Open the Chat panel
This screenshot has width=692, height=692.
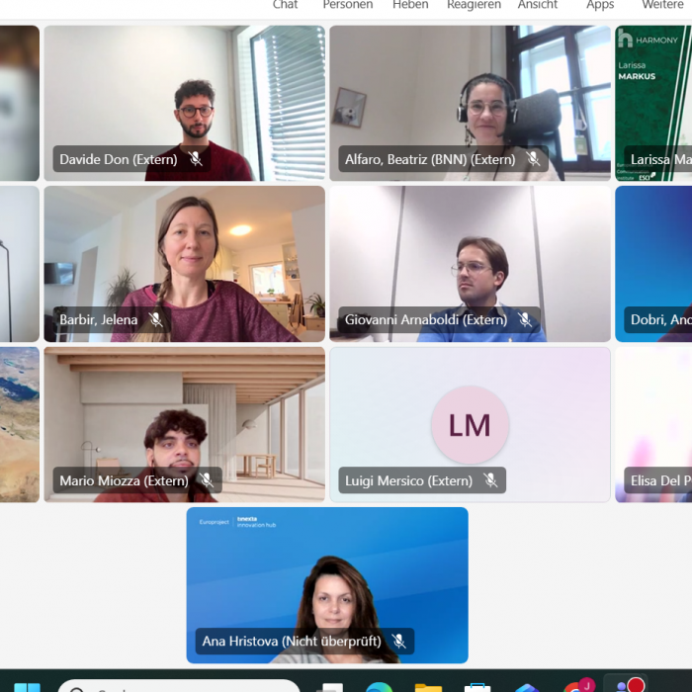click(285, 4)
